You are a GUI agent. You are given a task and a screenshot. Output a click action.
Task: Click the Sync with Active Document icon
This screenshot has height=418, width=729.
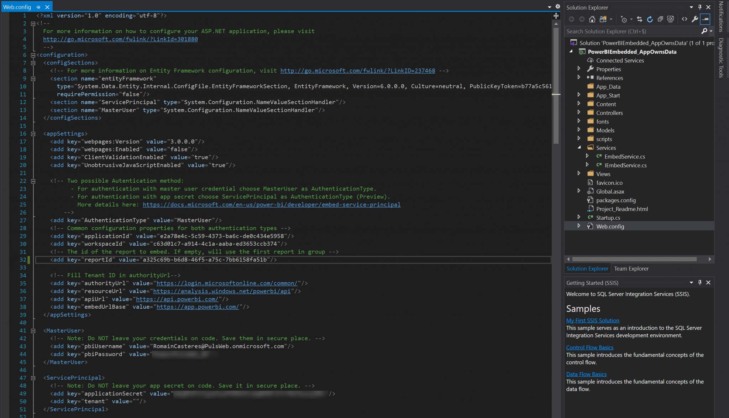(x=639, y=19)
